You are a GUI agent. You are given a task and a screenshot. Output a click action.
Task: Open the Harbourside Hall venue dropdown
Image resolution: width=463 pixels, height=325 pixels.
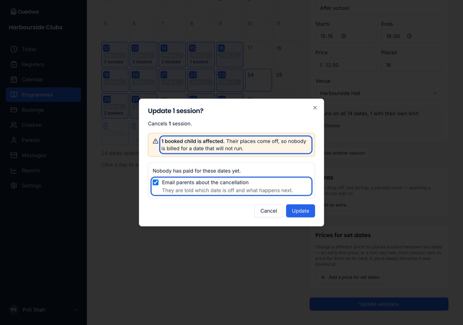pyautogui.click(x=379, y=93)
